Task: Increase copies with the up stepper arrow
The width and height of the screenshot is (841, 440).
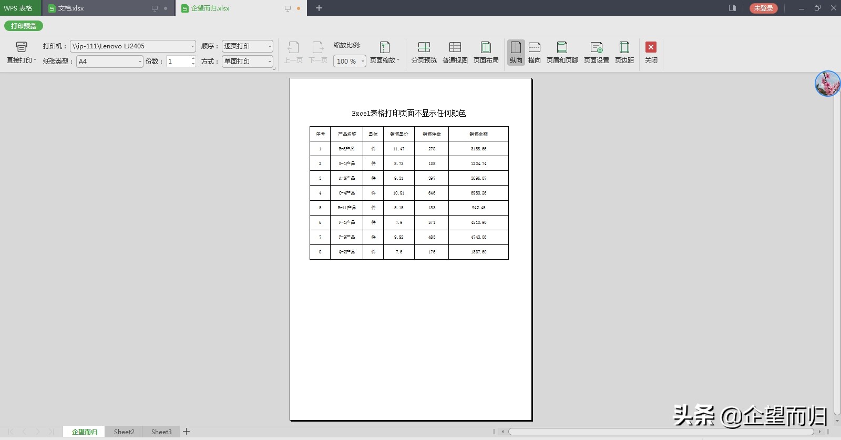Action: [x=193, y=58]
